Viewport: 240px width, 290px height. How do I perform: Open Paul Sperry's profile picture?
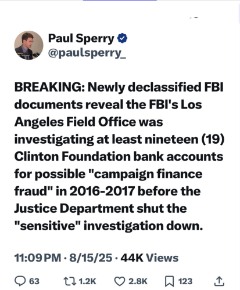(29, 45)
